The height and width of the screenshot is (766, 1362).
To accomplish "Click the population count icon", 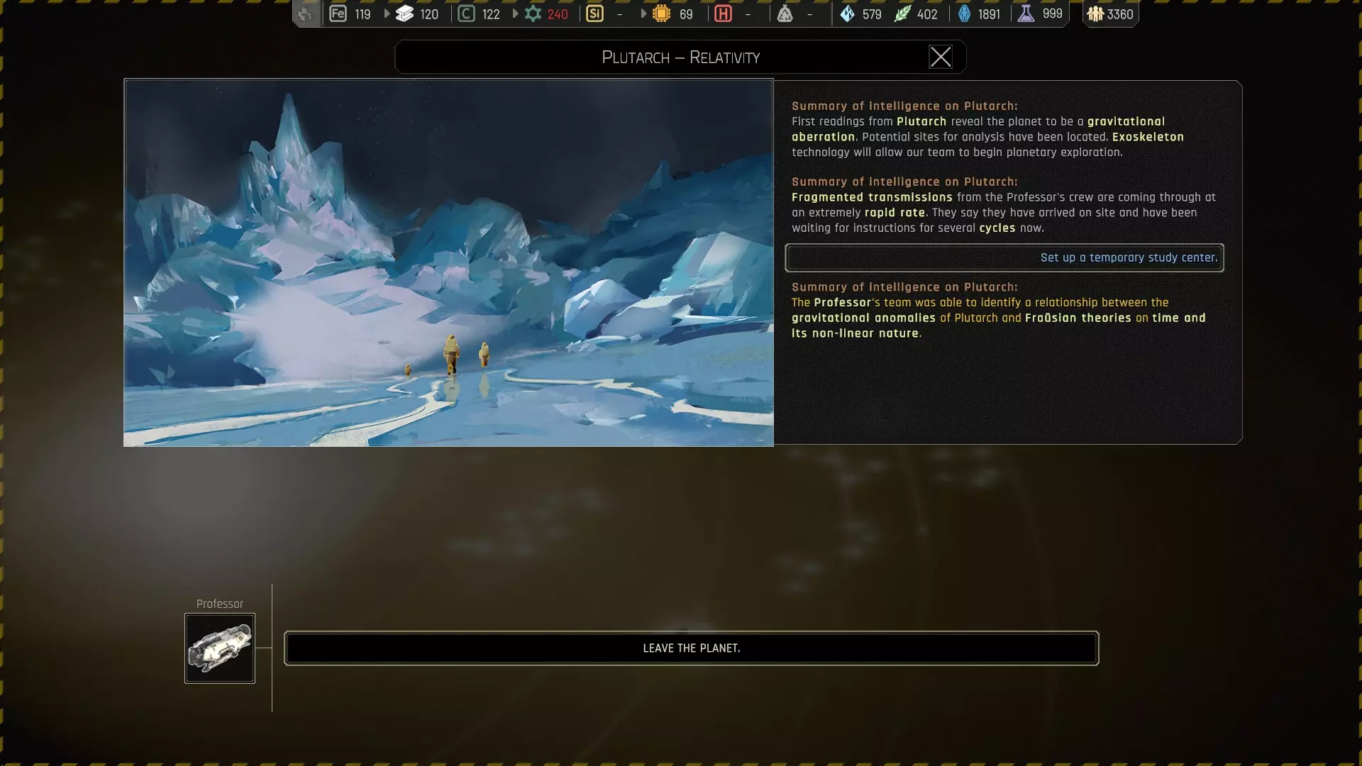I will [1095, 13].
